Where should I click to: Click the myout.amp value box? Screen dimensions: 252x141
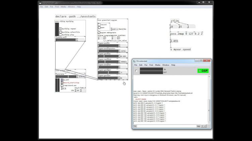81,77
